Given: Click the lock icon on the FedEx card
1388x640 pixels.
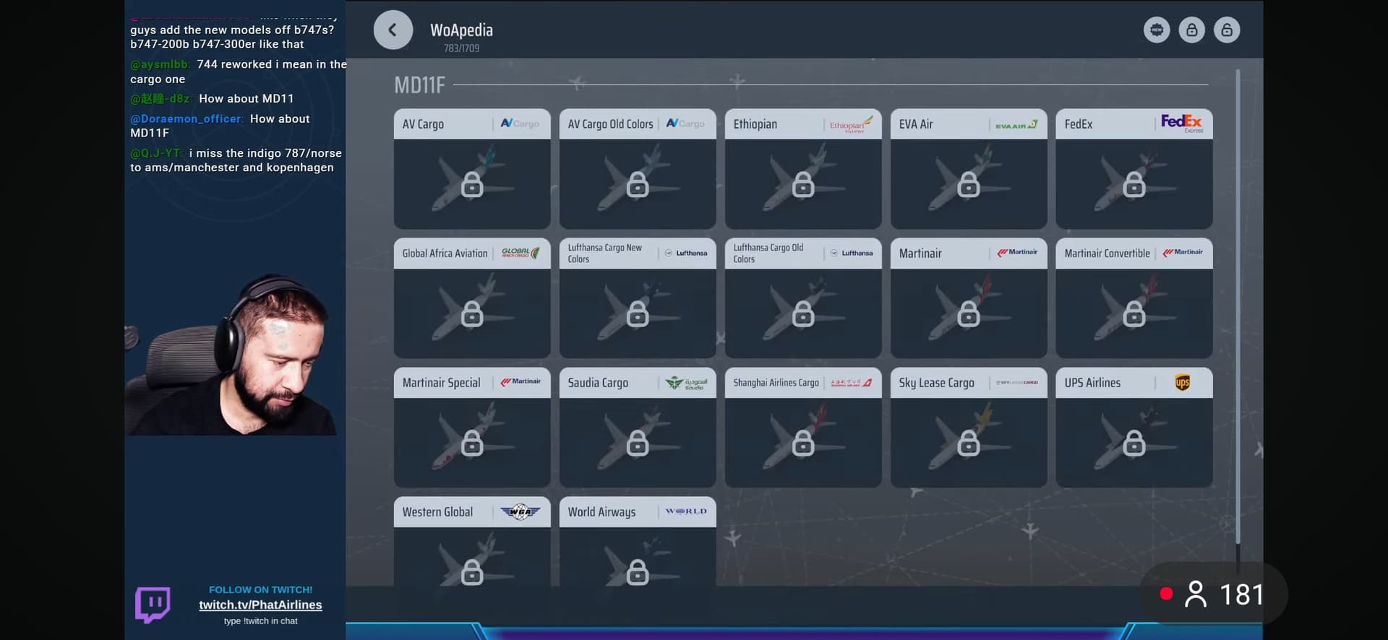Looking at the screenshot, I should click(x=1134, y=185).
